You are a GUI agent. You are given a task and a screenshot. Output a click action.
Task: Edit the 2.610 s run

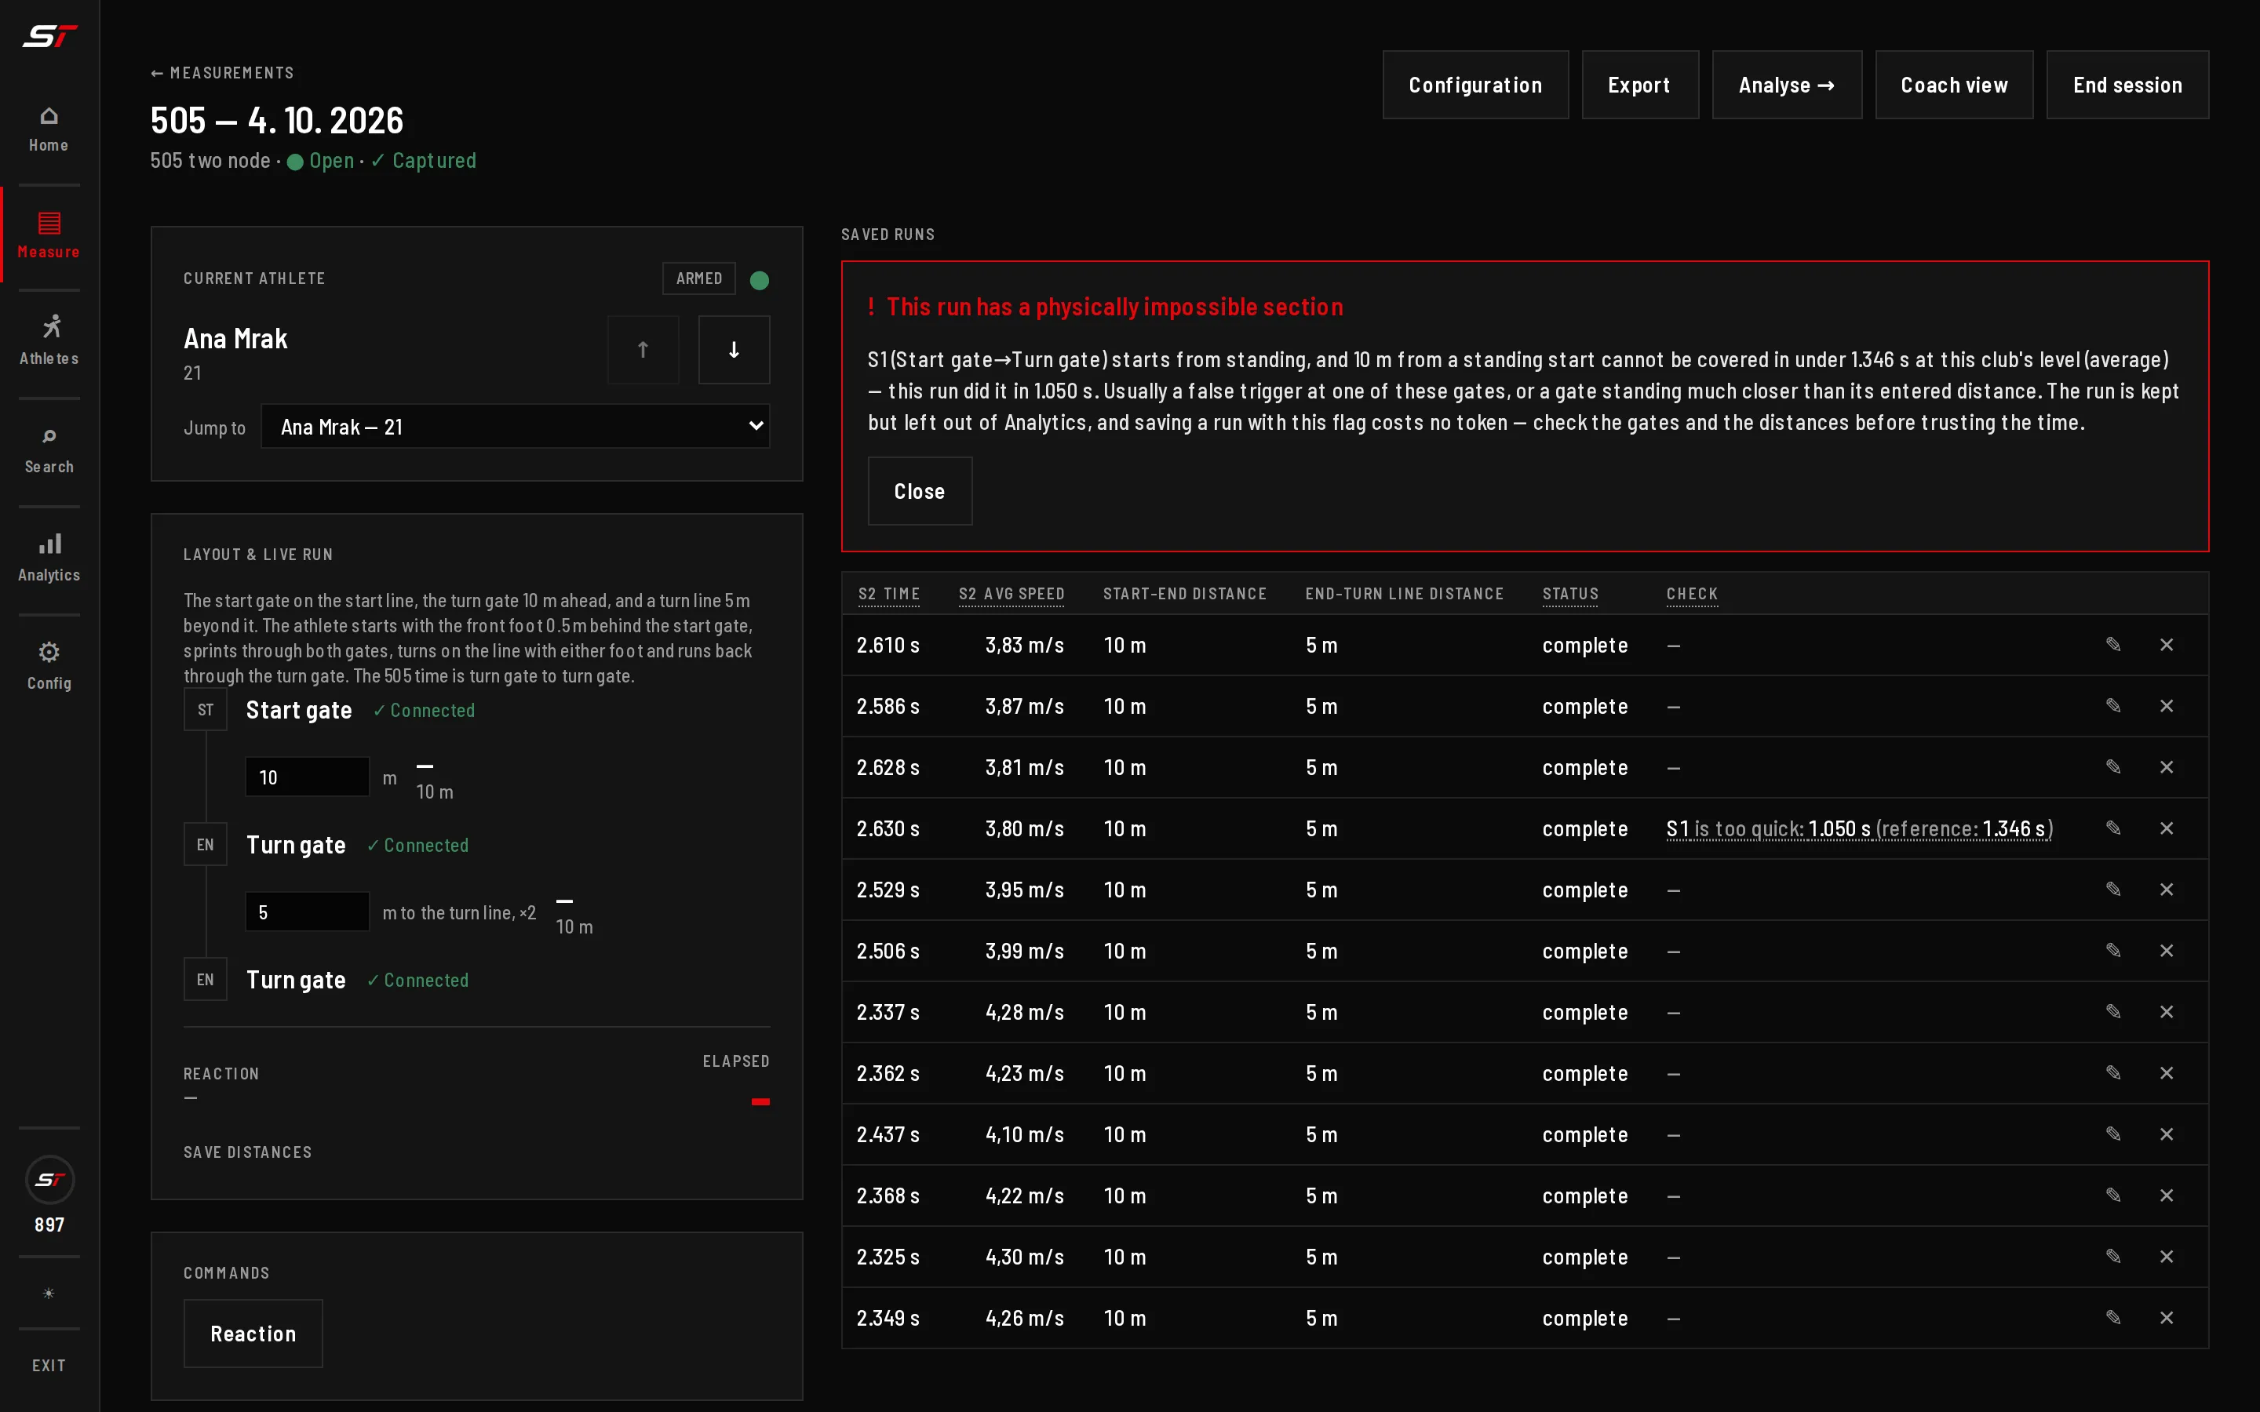point(2112,644)
